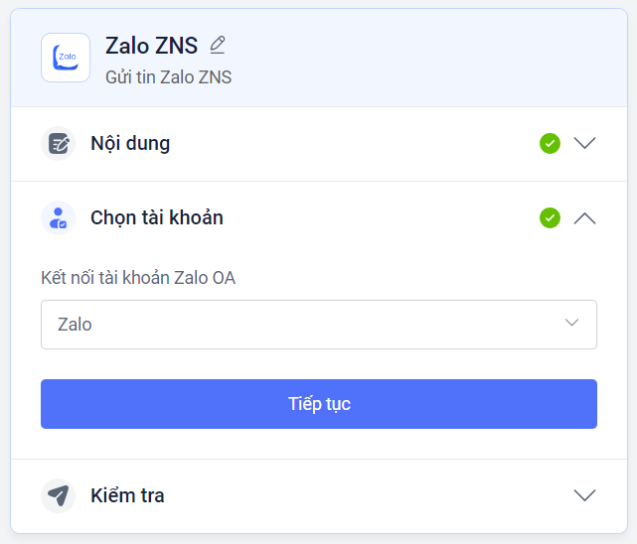Click the empty space in the Kiểm tra row
Image resolution: width=637 pixels, height=544 pixels.
[x=368, y=495]
